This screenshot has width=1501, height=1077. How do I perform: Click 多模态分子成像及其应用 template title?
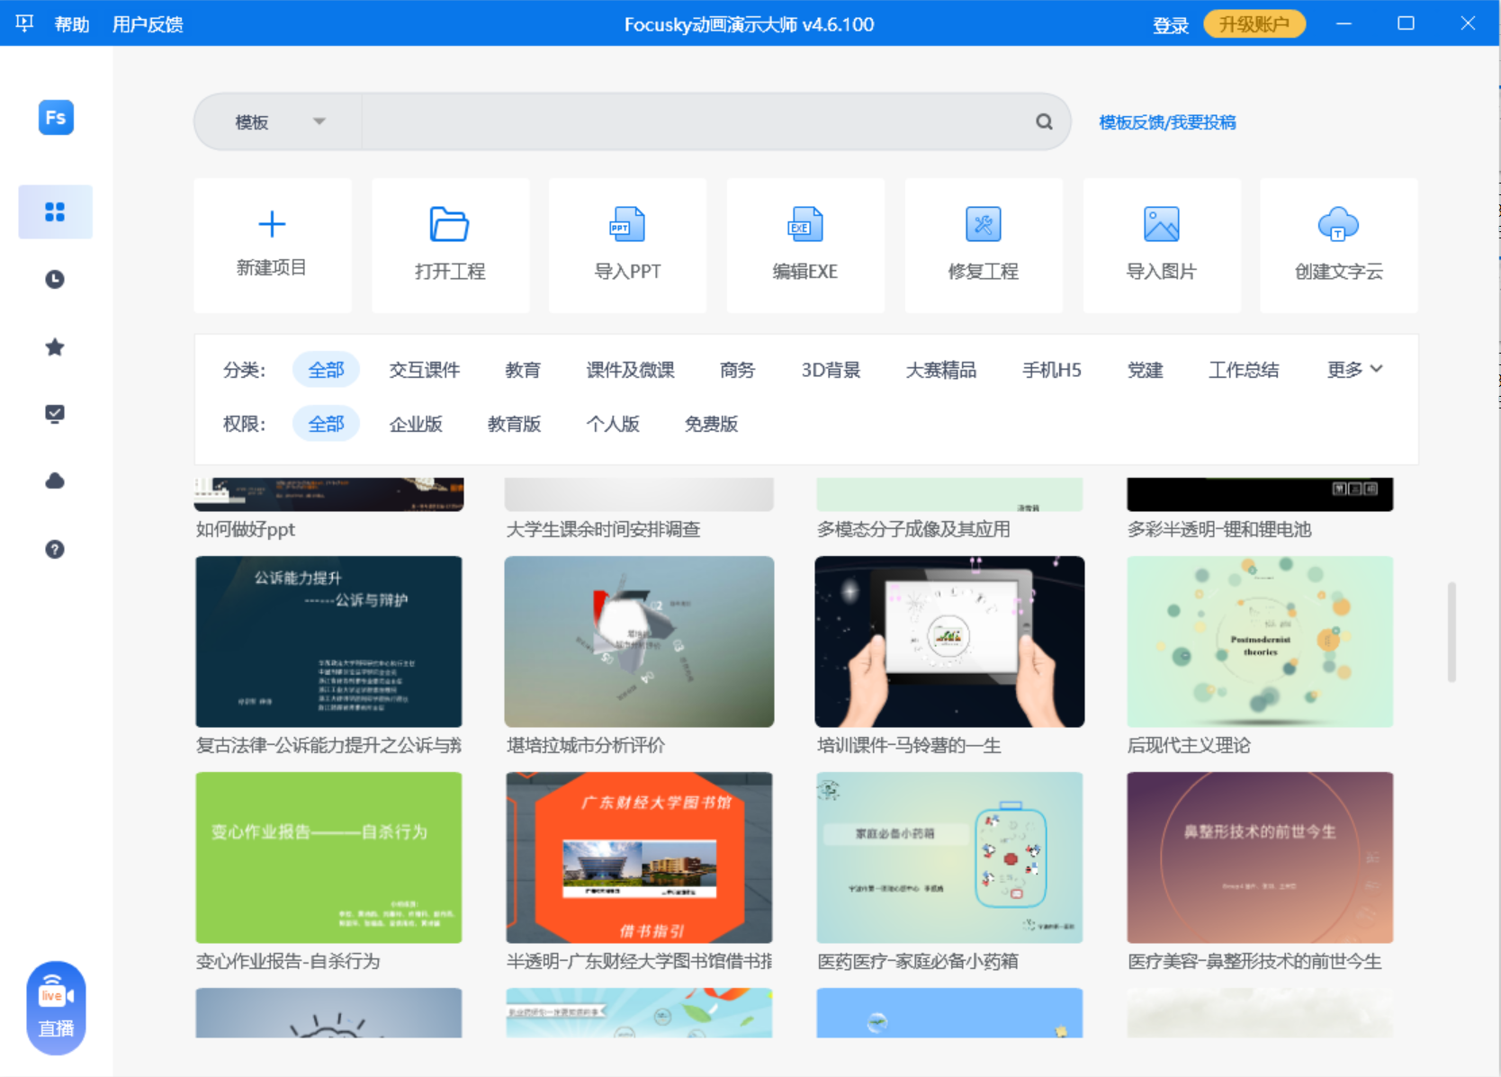pyautogui.click(x=913, y=529)
